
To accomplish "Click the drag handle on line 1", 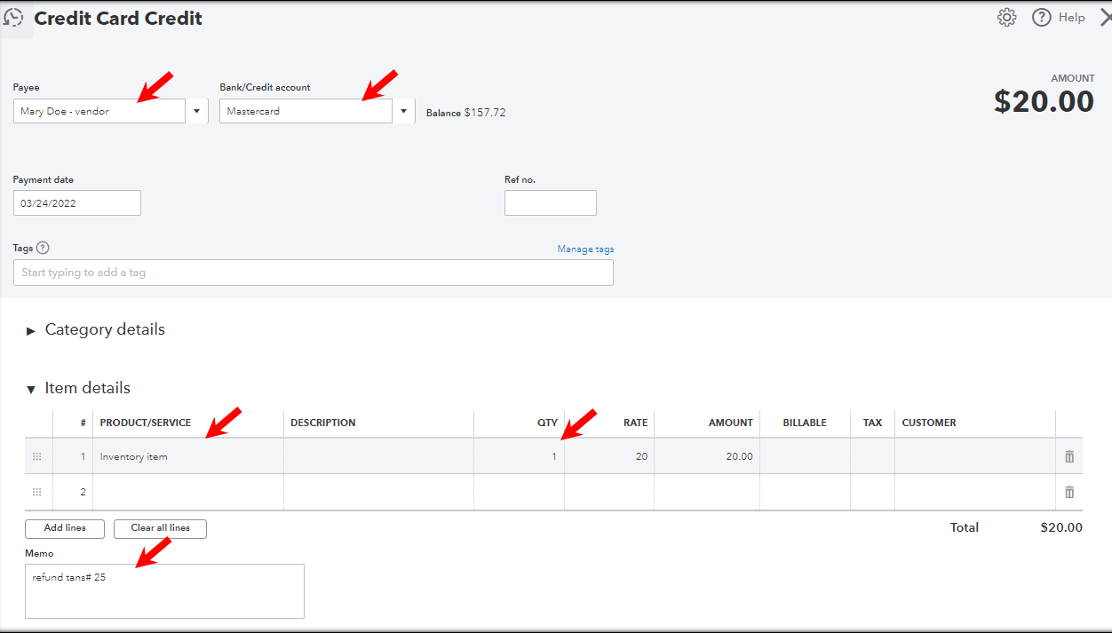I will [x=36, y=455].
